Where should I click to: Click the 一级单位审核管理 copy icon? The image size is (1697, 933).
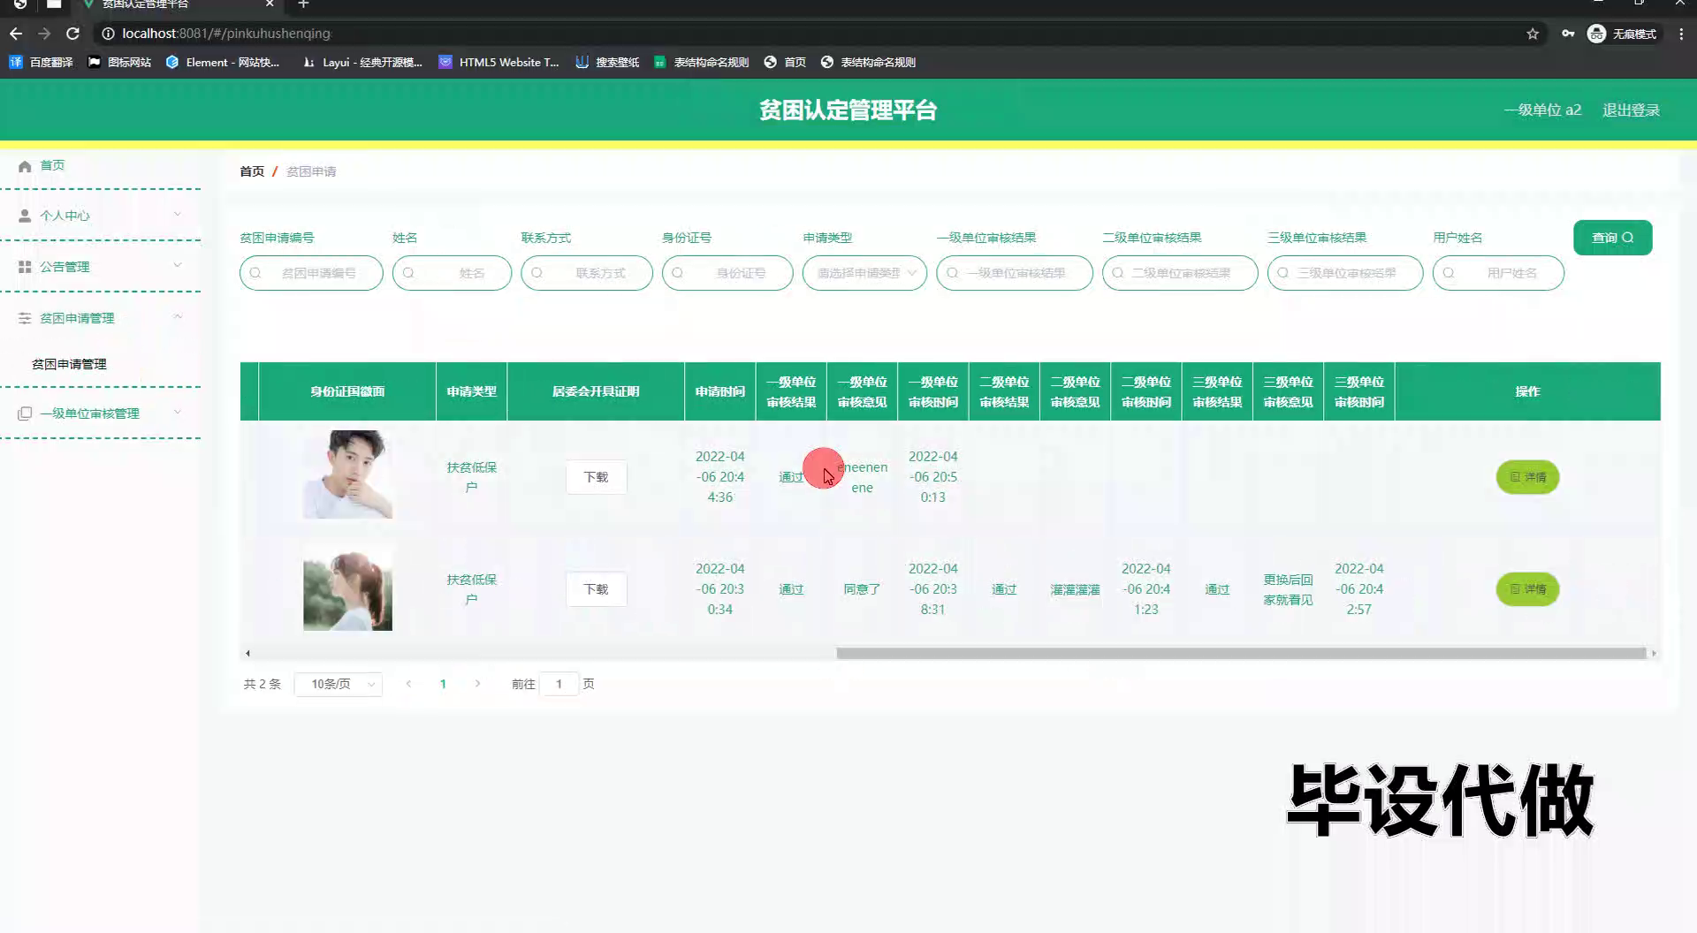25,413
